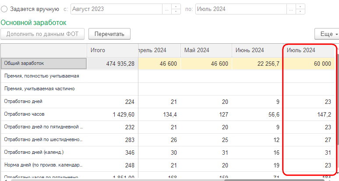339x181 pixels.
Task: Select July earnings cell 60 000
Action: click(x=309, y=64)
